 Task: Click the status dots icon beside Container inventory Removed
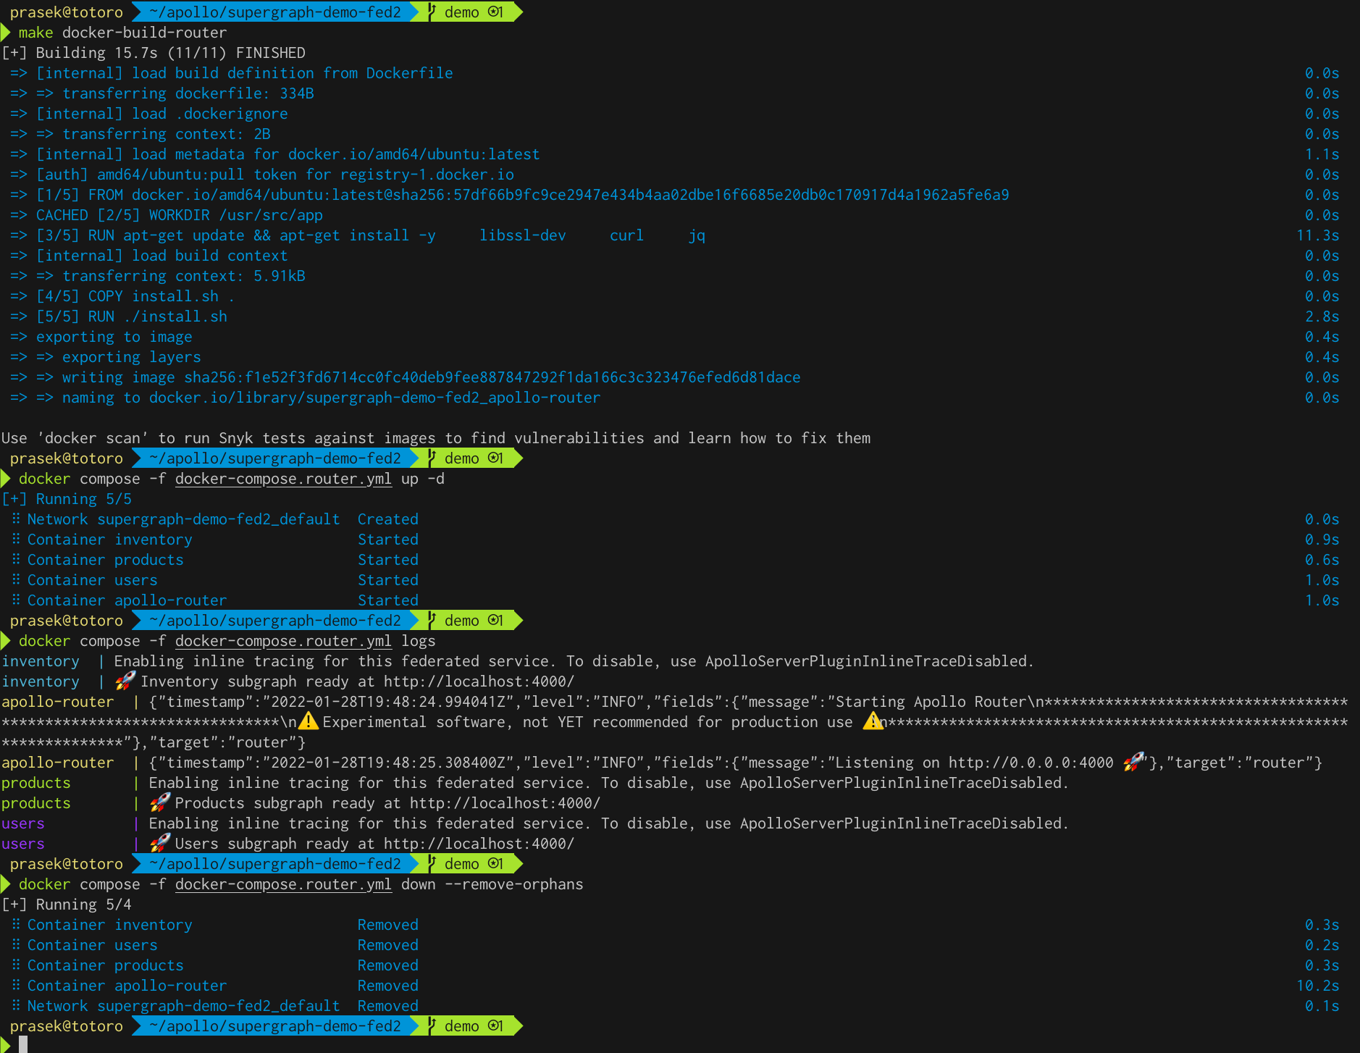16,924
